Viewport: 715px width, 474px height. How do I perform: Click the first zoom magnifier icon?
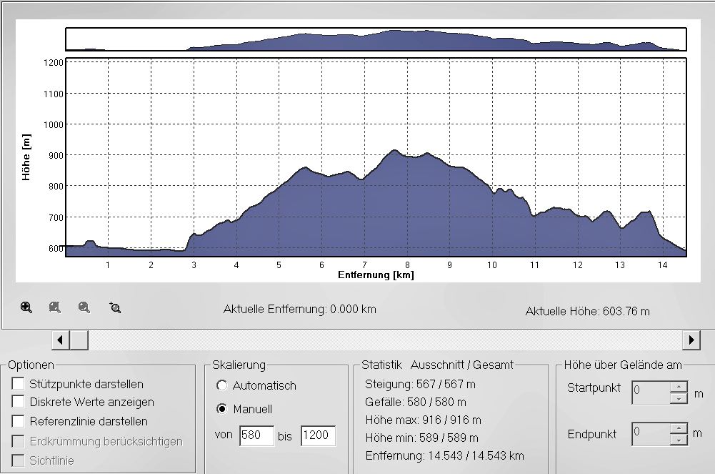click(x=26, y=307)
